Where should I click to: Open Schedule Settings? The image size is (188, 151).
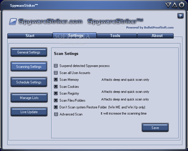click(x=29, y=82)
